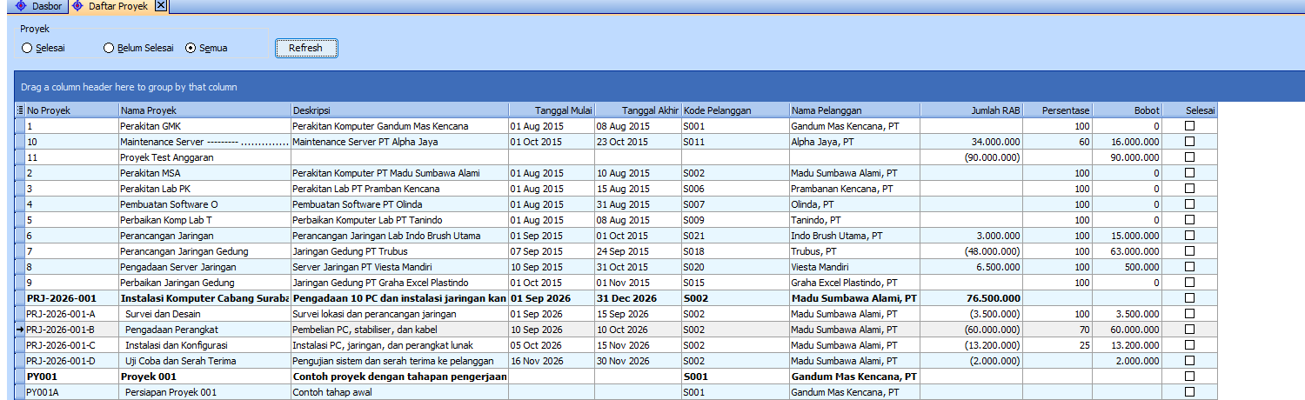Click description Perakitan Komputer Gandum Mas Kencana
1305x400 pixels.
coord(399,126)
